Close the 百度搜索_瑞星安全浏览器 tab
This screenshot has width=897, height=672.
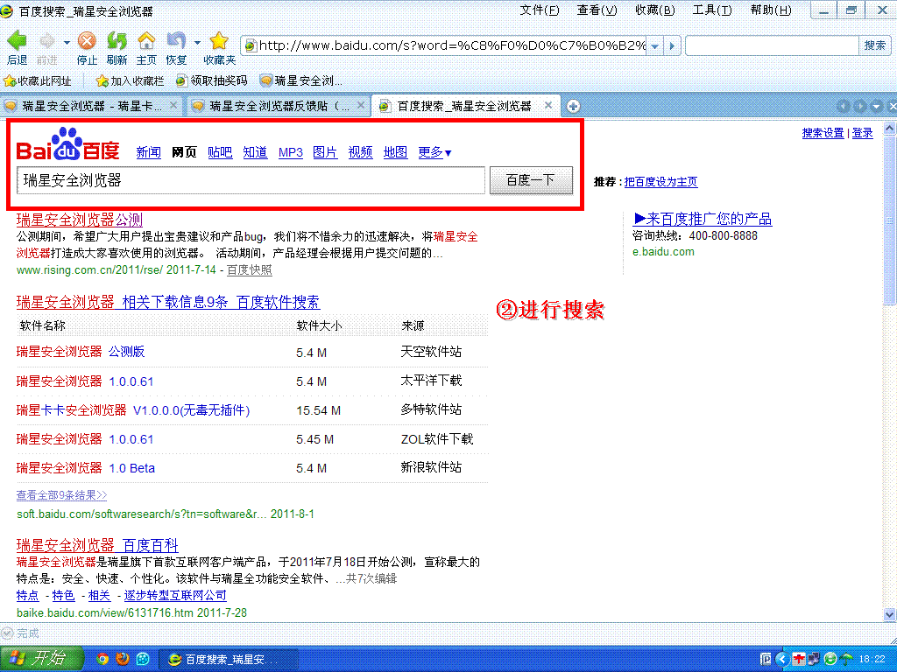tap(548, 105)
